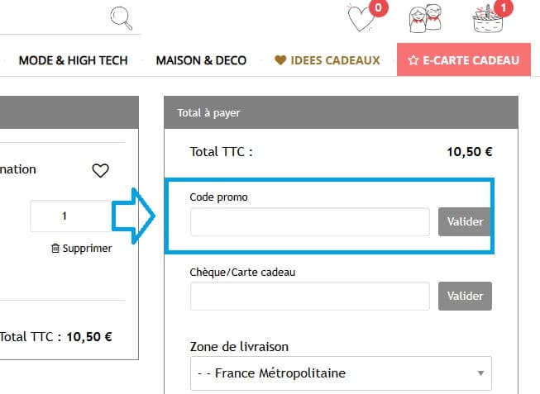Click the star icon on E-Carte Cadeau
The width and height of the screenshot is (540, 394).
tap(413, 60)
